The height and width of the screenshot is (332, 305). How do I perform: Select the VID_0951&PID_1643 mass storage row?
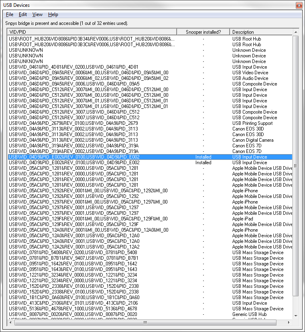point(150,269)
